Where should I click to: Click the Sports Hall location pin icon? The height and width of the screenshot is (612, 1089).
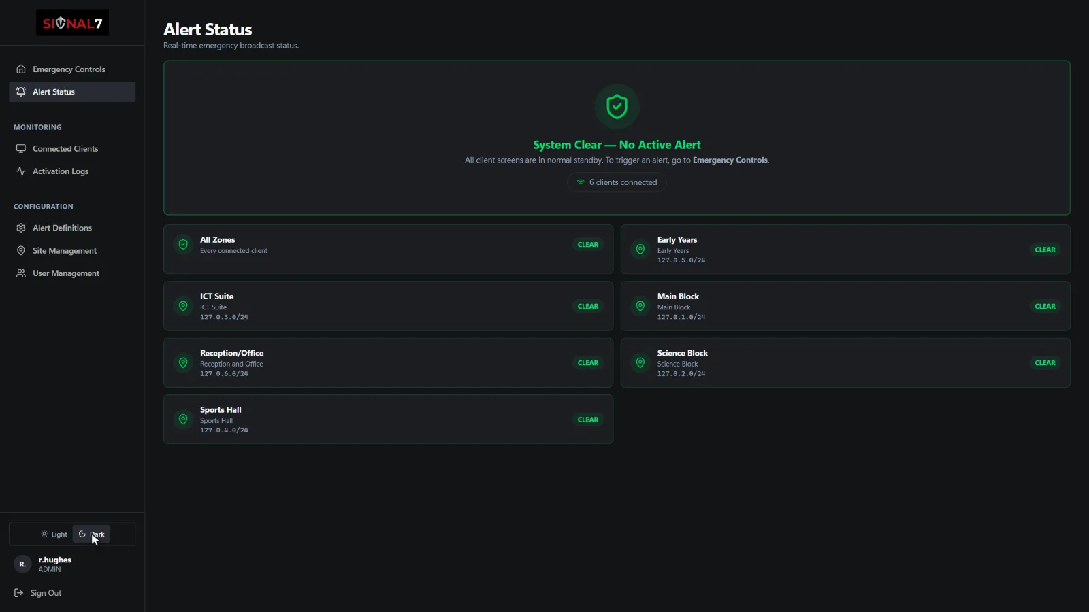pos(183,420)
